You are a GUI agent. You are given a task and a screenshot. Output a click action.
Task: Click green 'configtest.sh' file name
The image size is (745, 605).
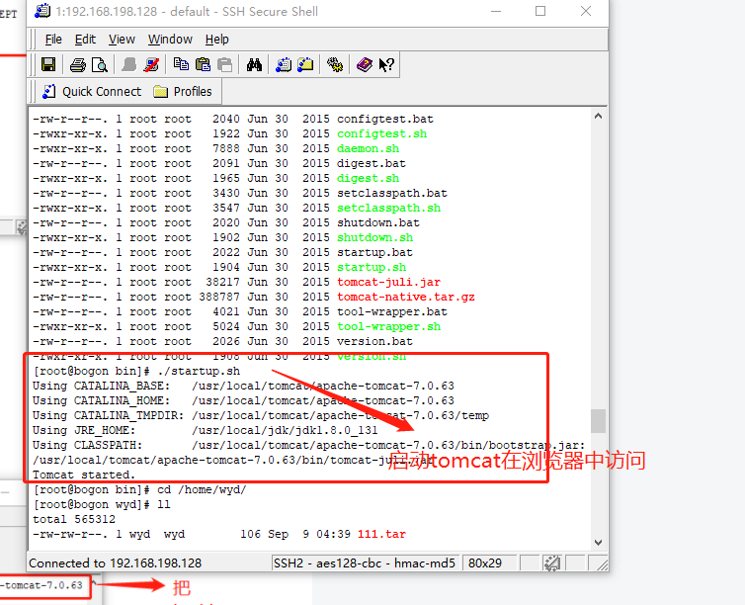point(381,133)
